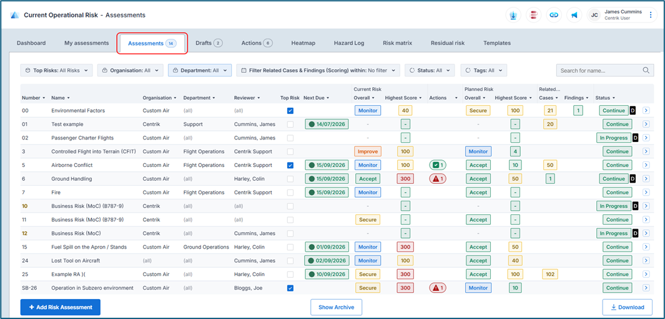Tick Top Risk checkbox for Test example
The image size is (665, 319).
coord(290,125)
